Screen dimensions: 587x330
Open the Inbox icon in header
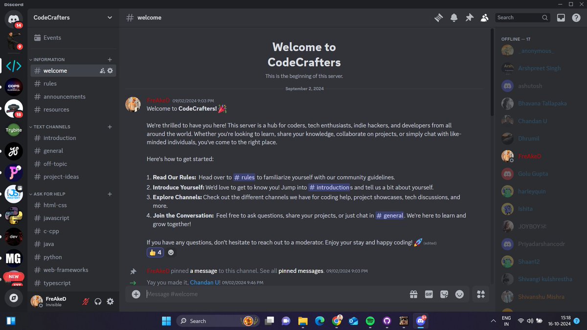coord(561,18)
